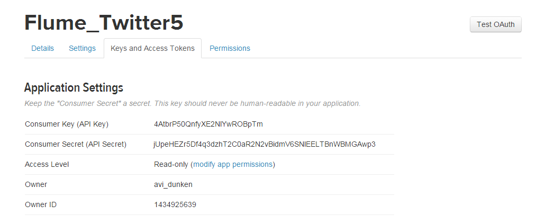Follow the modify app permissions link
This screenshot has width=536, height=223.
click(233, 165)
